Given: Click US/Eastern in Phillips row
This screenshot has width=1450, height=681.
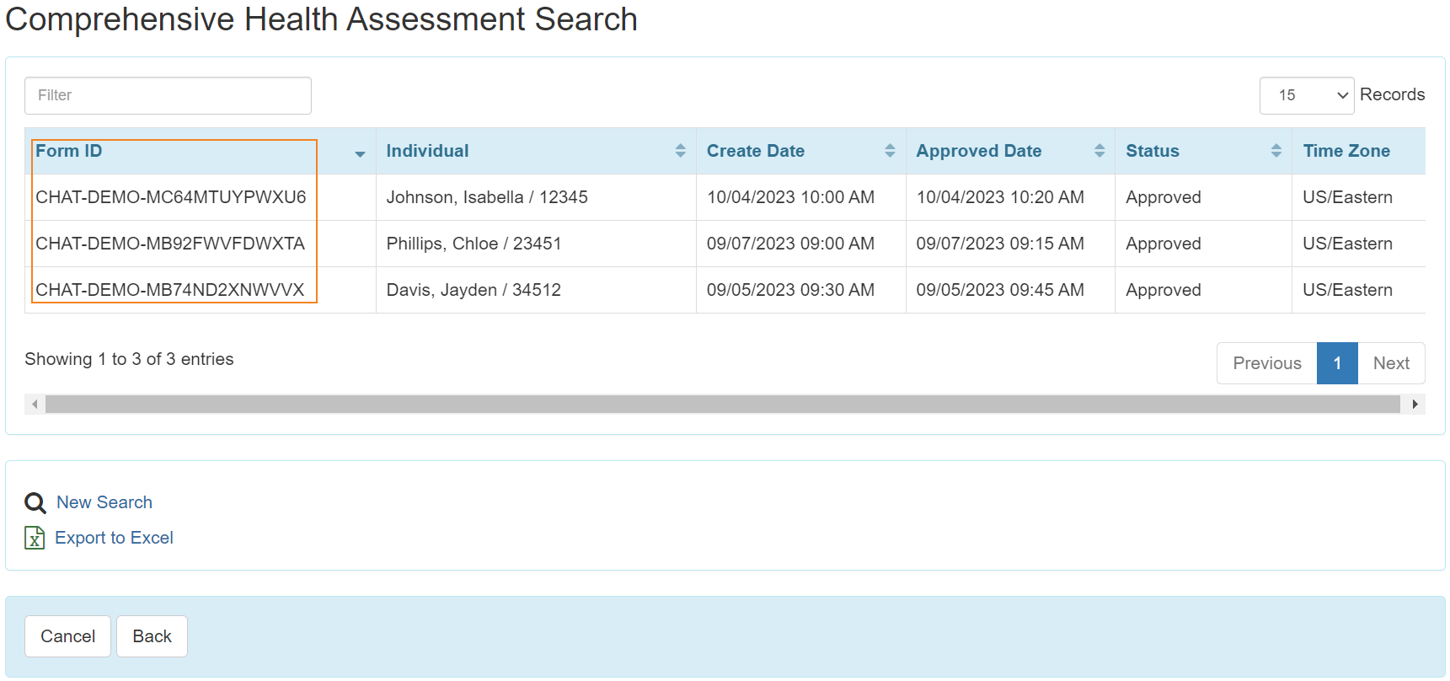Looking at the screenshot, I should click(1347, 244).
